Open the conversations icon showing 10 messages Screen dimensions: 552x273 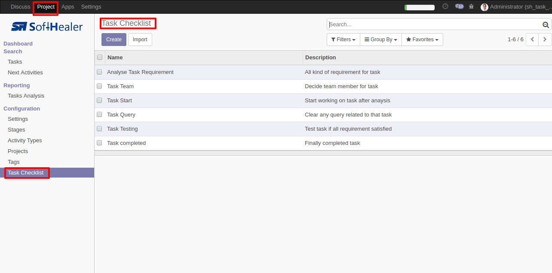[460, 6]
